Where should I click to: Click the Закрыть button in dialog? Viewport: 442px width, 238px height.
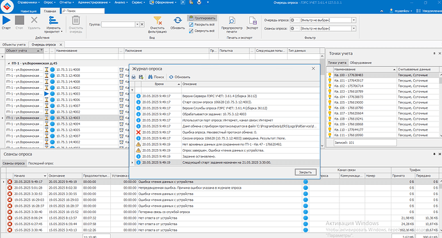pos(306,172)
